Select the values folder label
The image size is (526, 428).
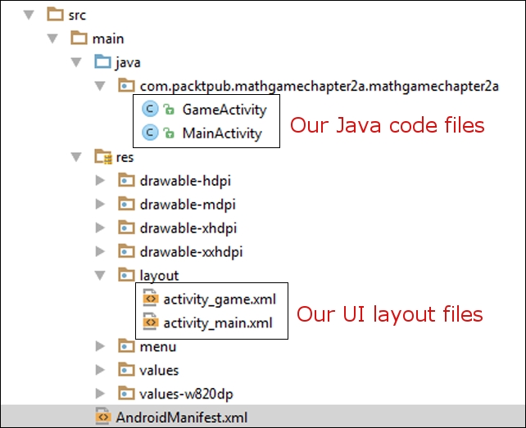tap(159, 370)
